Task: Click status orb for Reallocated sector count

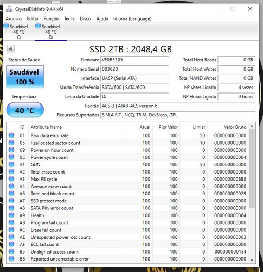Action: pos(11,143)
